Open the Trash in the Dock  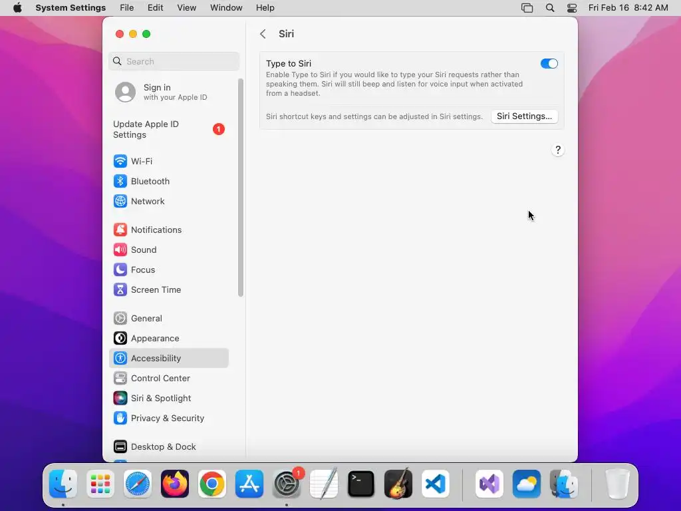617,484
